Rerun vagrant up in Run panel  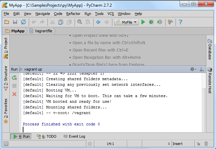click(x=14, y=78)
